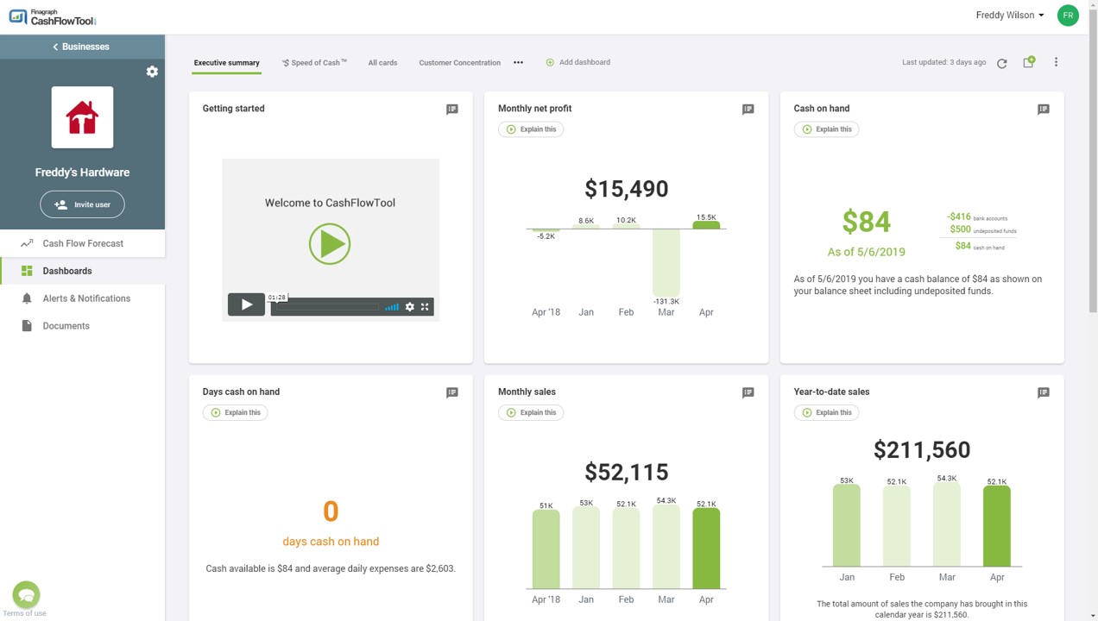Click the $52,115 monthly sales value

[x=627, y=472]
